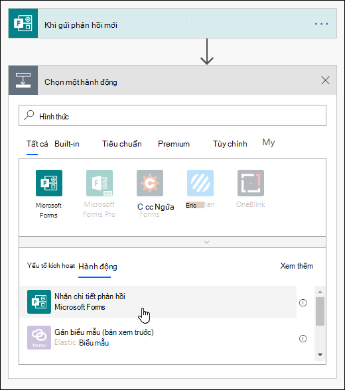Select the blue striped circle connector

200,183
